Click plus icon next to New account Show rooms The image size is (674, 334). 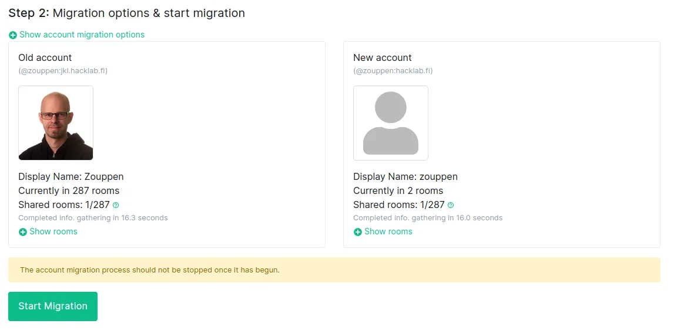(358, 232)
